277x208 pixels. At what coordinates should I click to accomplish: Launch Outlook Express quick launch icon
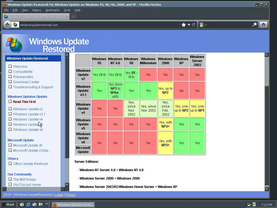tap(34, 204)
